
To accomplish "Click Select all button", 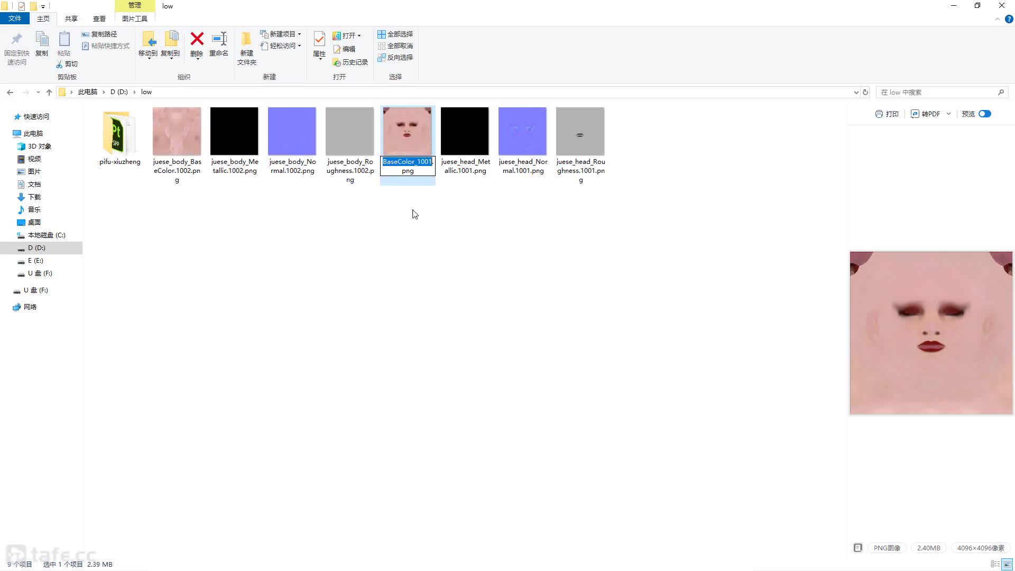I will coord(395,34).
